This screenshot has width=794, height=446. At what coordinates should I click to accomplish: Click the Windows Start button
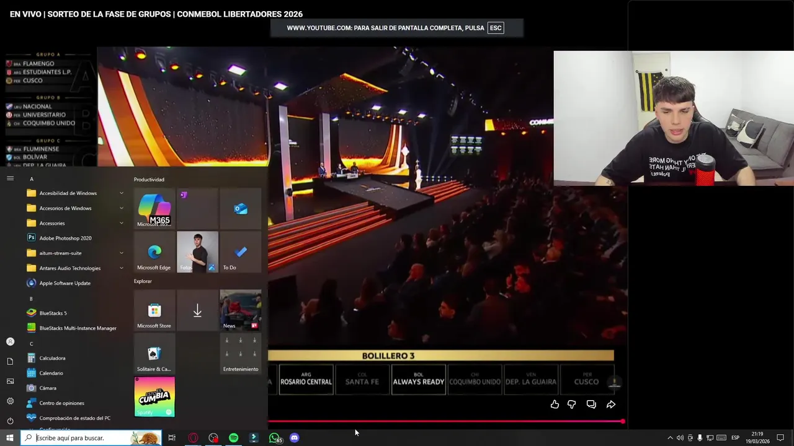10,438
